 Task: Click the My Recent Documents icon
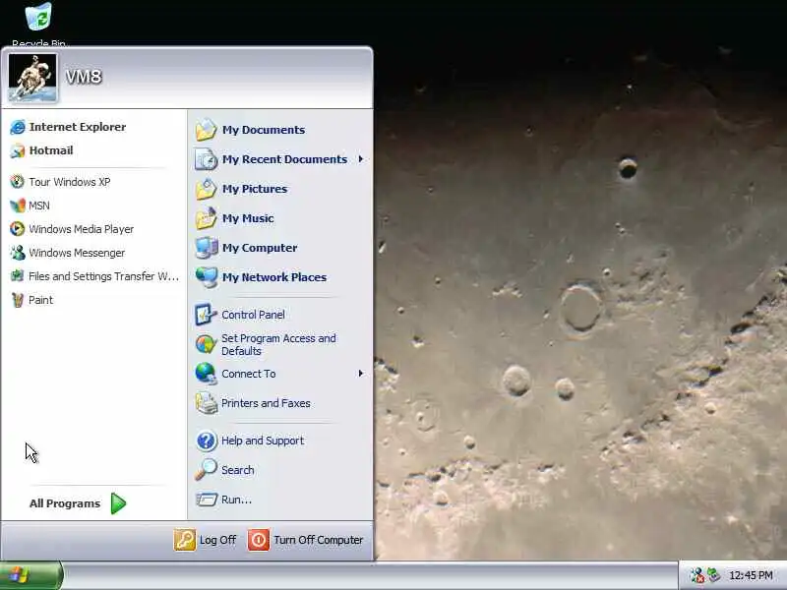[x=206, y=159]
